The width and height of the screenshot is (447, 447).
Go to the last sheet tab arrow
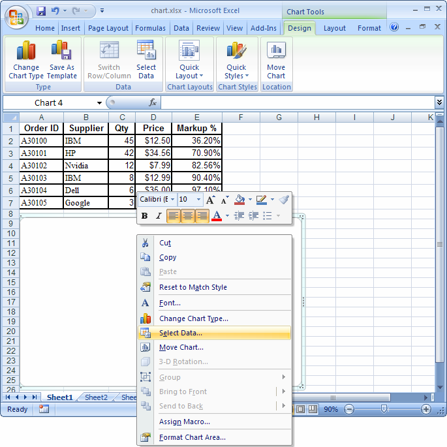35,397
